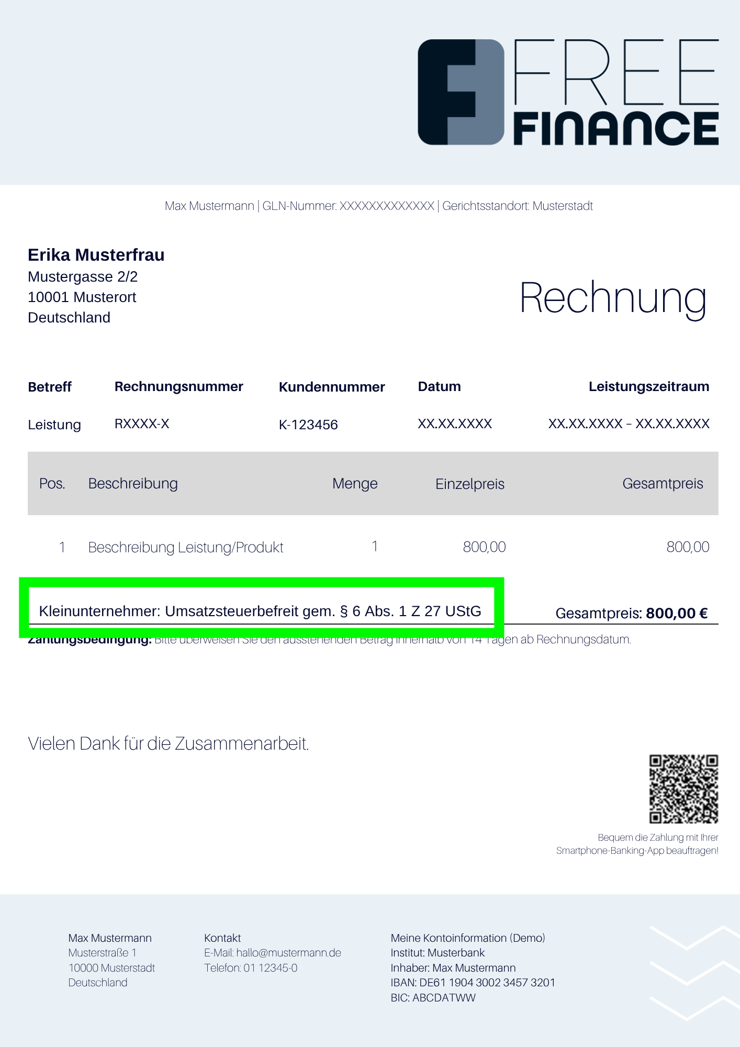Click the Einzelpreis column header

click(x=469, y=484)
